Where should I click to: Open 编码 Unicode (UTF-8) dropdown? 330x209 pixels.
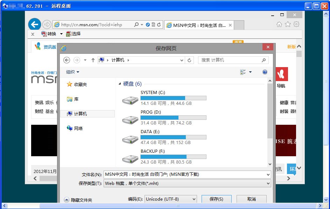coord(171,199)
